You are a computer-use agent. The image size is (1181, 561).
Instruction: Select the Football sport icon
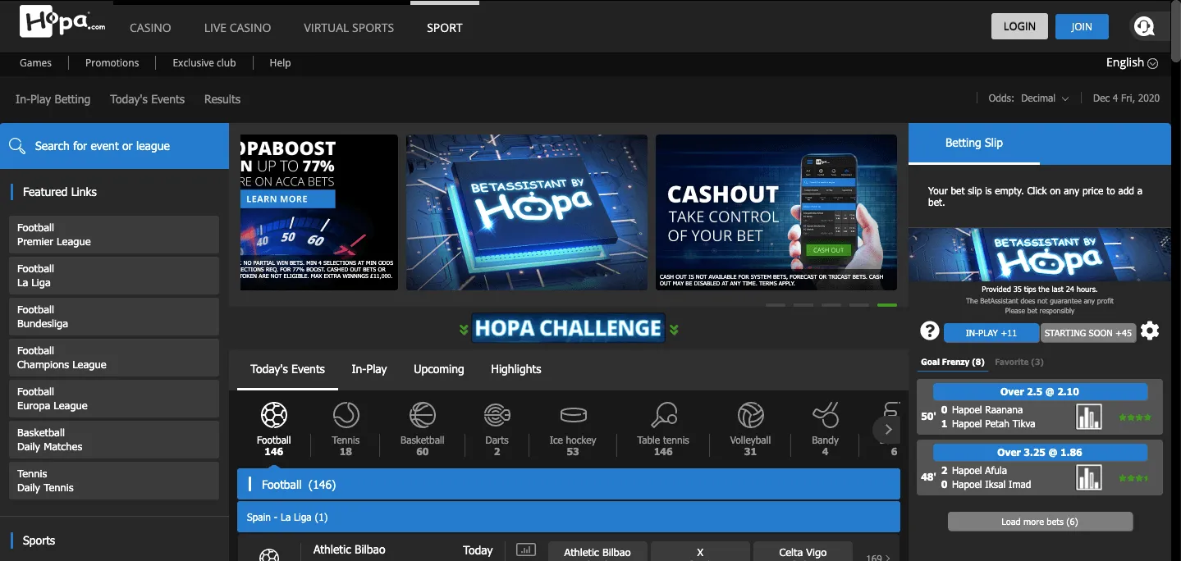point(273,415)
